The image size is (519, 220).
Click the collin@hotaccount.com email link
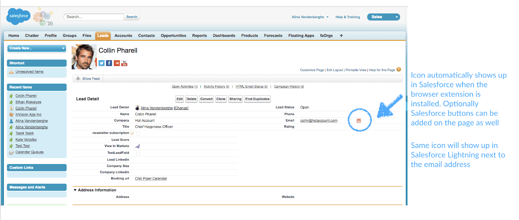[x=319, y=120]
